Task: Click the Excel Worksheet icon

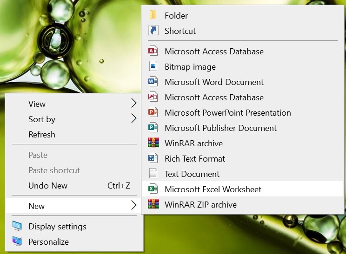Action: pyautogui.click(x=153, y=189)
